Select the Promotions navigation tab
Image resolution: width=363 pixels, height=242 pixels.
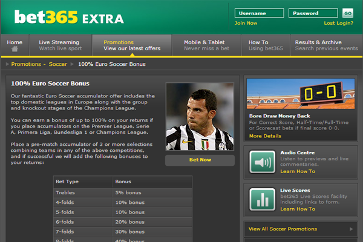132,45
